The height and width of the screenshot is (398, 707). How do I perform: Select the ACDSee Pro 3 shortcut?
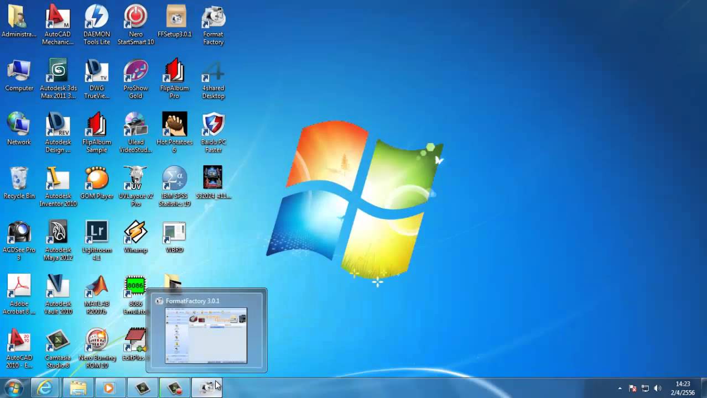(19, 242)
